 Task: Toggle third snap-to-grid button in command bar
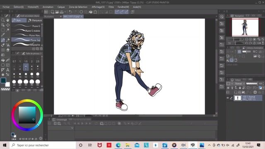(x=126, y=12)
